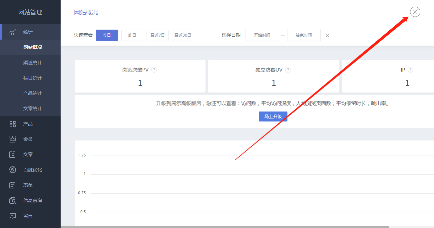This screenshot has width=434, height=228.
Task: Click the 开始时间 date input field
Action: (262, 35)
